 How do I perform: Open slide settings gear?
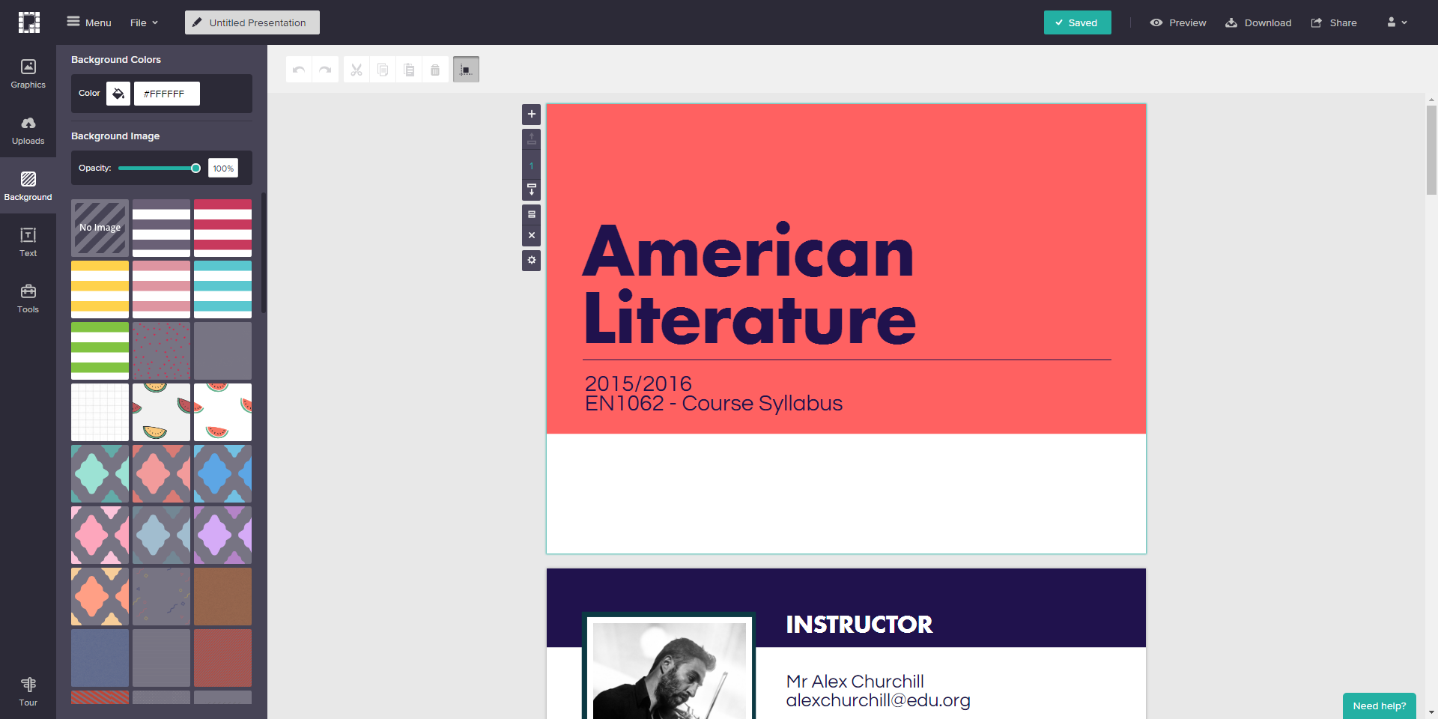(532, 261)
